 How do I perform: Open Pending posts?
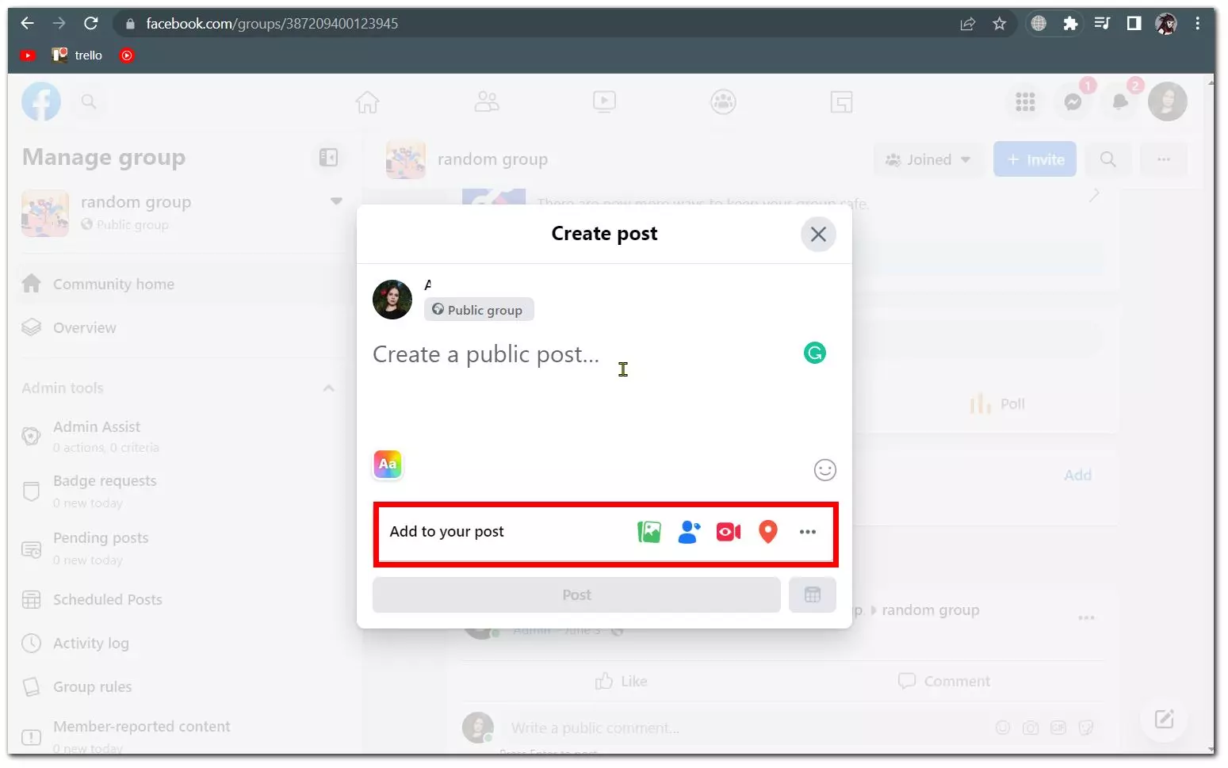[182, 548]
